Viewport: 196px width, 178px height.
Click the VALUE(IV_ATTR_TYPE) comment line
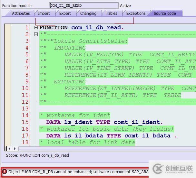point(117,61)
